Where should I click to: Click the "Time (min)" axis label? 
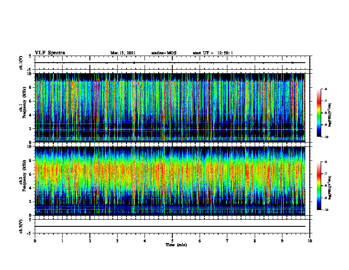176,245
